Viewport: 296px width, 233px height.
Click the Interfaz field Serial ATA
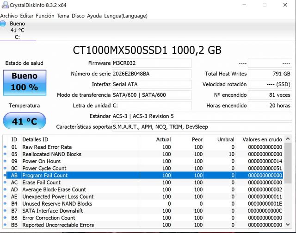click(152, 84)
